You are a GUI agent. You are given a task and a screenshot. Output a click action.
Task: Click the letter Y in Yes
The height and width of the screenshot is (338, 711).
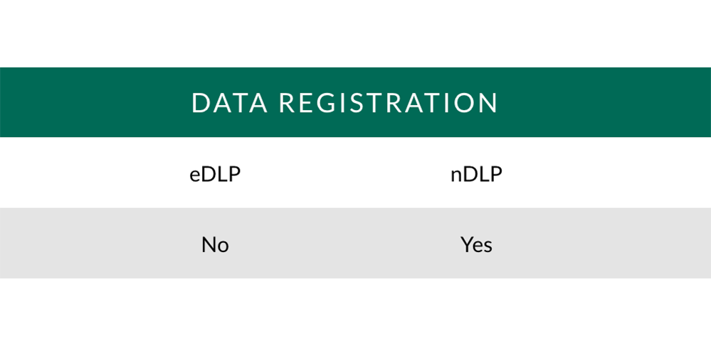pos(467,245)
